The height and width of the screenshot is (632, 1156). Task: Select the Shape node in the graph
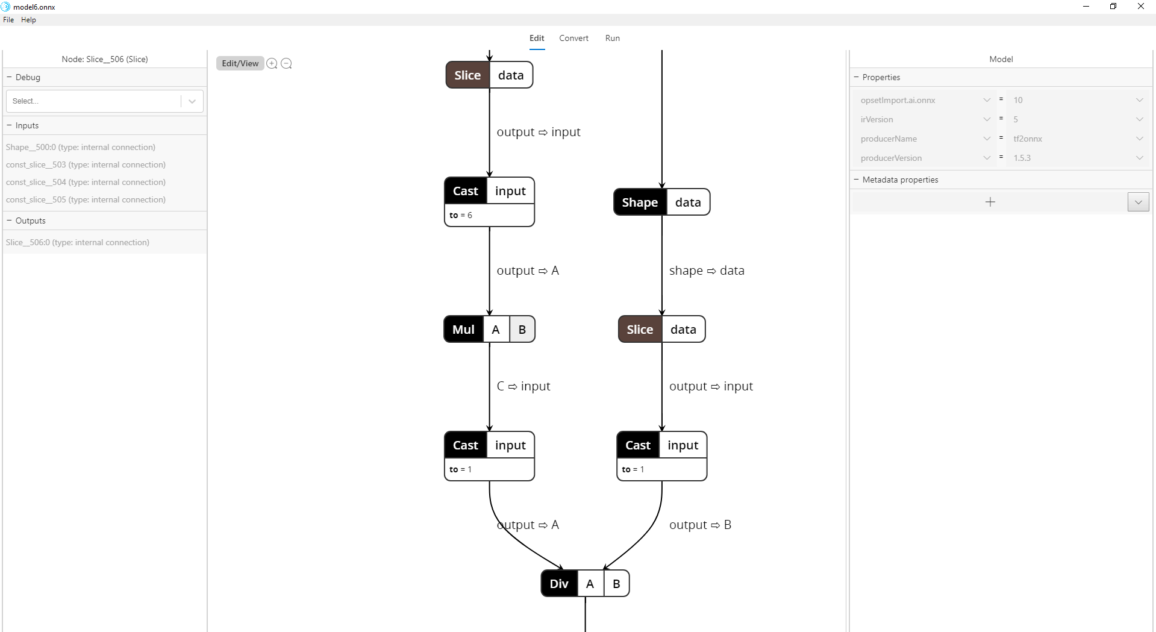point(639,202)
